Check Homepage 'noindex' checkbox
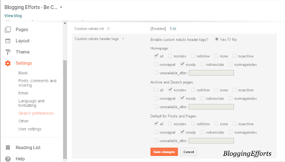The image size is (285, 162). tap(170, 56)
